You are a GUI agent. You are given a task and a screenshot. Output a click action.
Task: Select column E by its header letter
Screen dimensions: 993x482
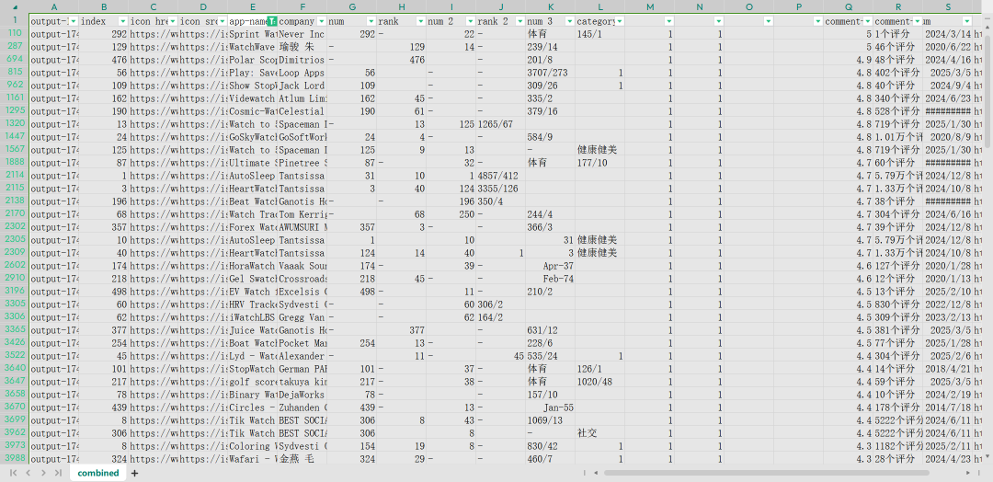click(x=253, y=7)
